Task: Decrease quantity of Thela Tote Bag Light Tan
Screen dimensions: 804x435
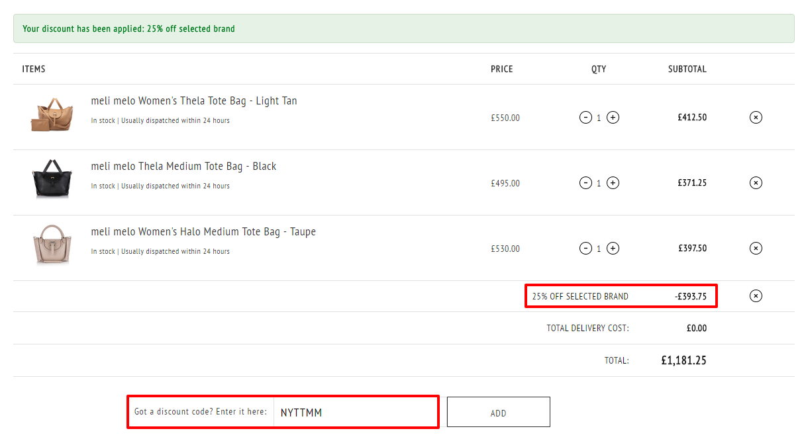Action: point(585,118)
